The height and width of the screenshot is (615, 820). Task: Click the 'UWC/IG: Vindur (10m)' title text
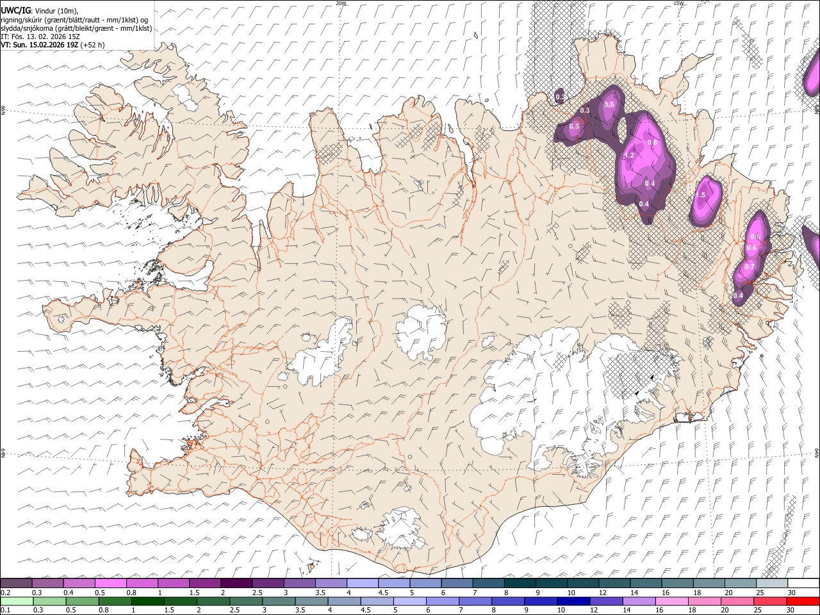coord(39,10)
